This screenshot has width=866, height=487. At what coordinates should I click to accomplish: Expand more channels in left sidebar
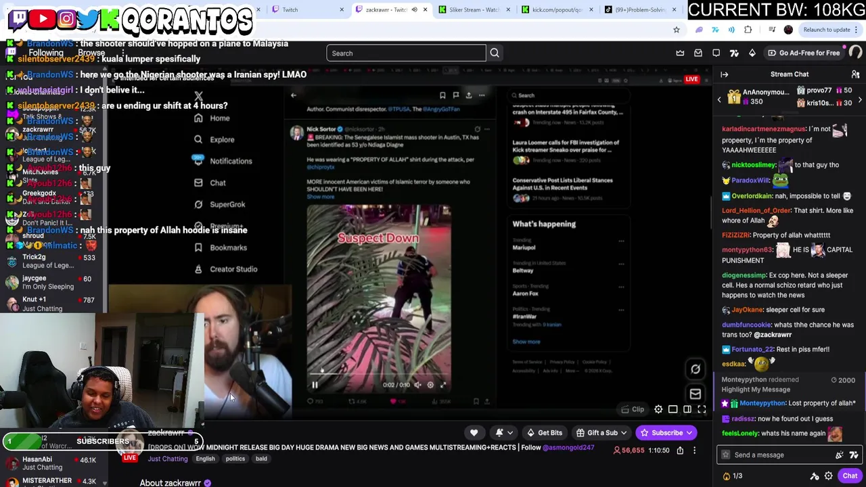(x=105, y=482)
